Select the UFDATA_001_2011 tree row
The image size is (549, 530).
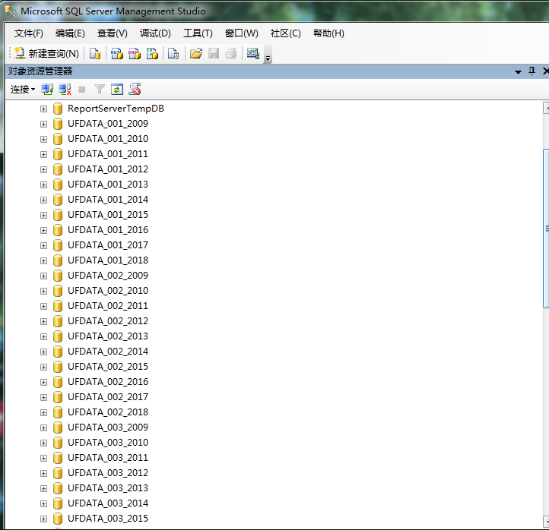(x=108, y=154)
